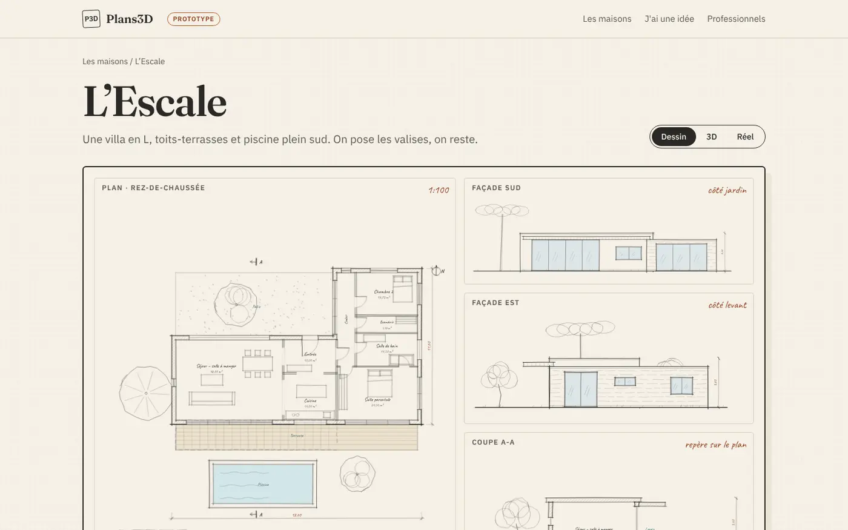The height and width of the screenshot is (530, 848).
Task: Click the 'repère sur le plan' note
Action: (716, 445)
